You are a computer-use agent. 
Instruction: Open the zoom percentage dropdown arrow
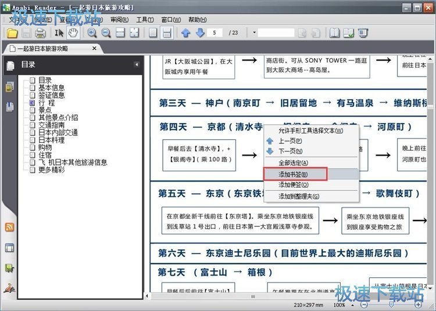(353, 305)
